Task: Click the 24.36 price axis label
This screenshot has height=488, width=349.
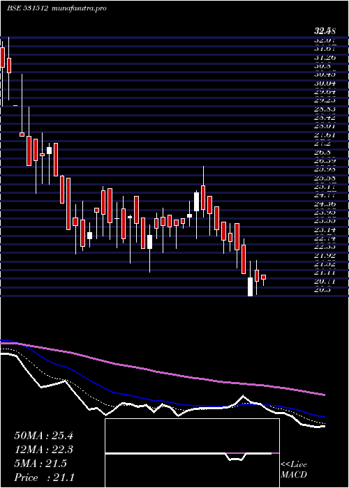Action: (325, 204)
